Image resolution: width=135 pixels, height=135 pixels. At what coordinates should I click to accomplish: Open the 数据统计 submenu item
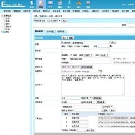click(x=86, y=11)
